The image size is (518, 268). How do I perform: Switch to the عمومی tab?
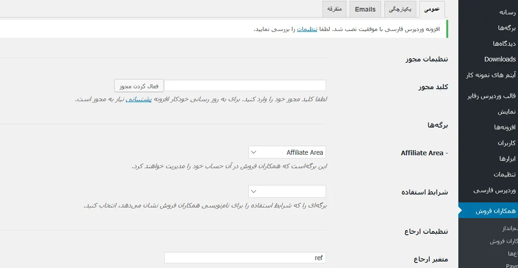point(432,9)
